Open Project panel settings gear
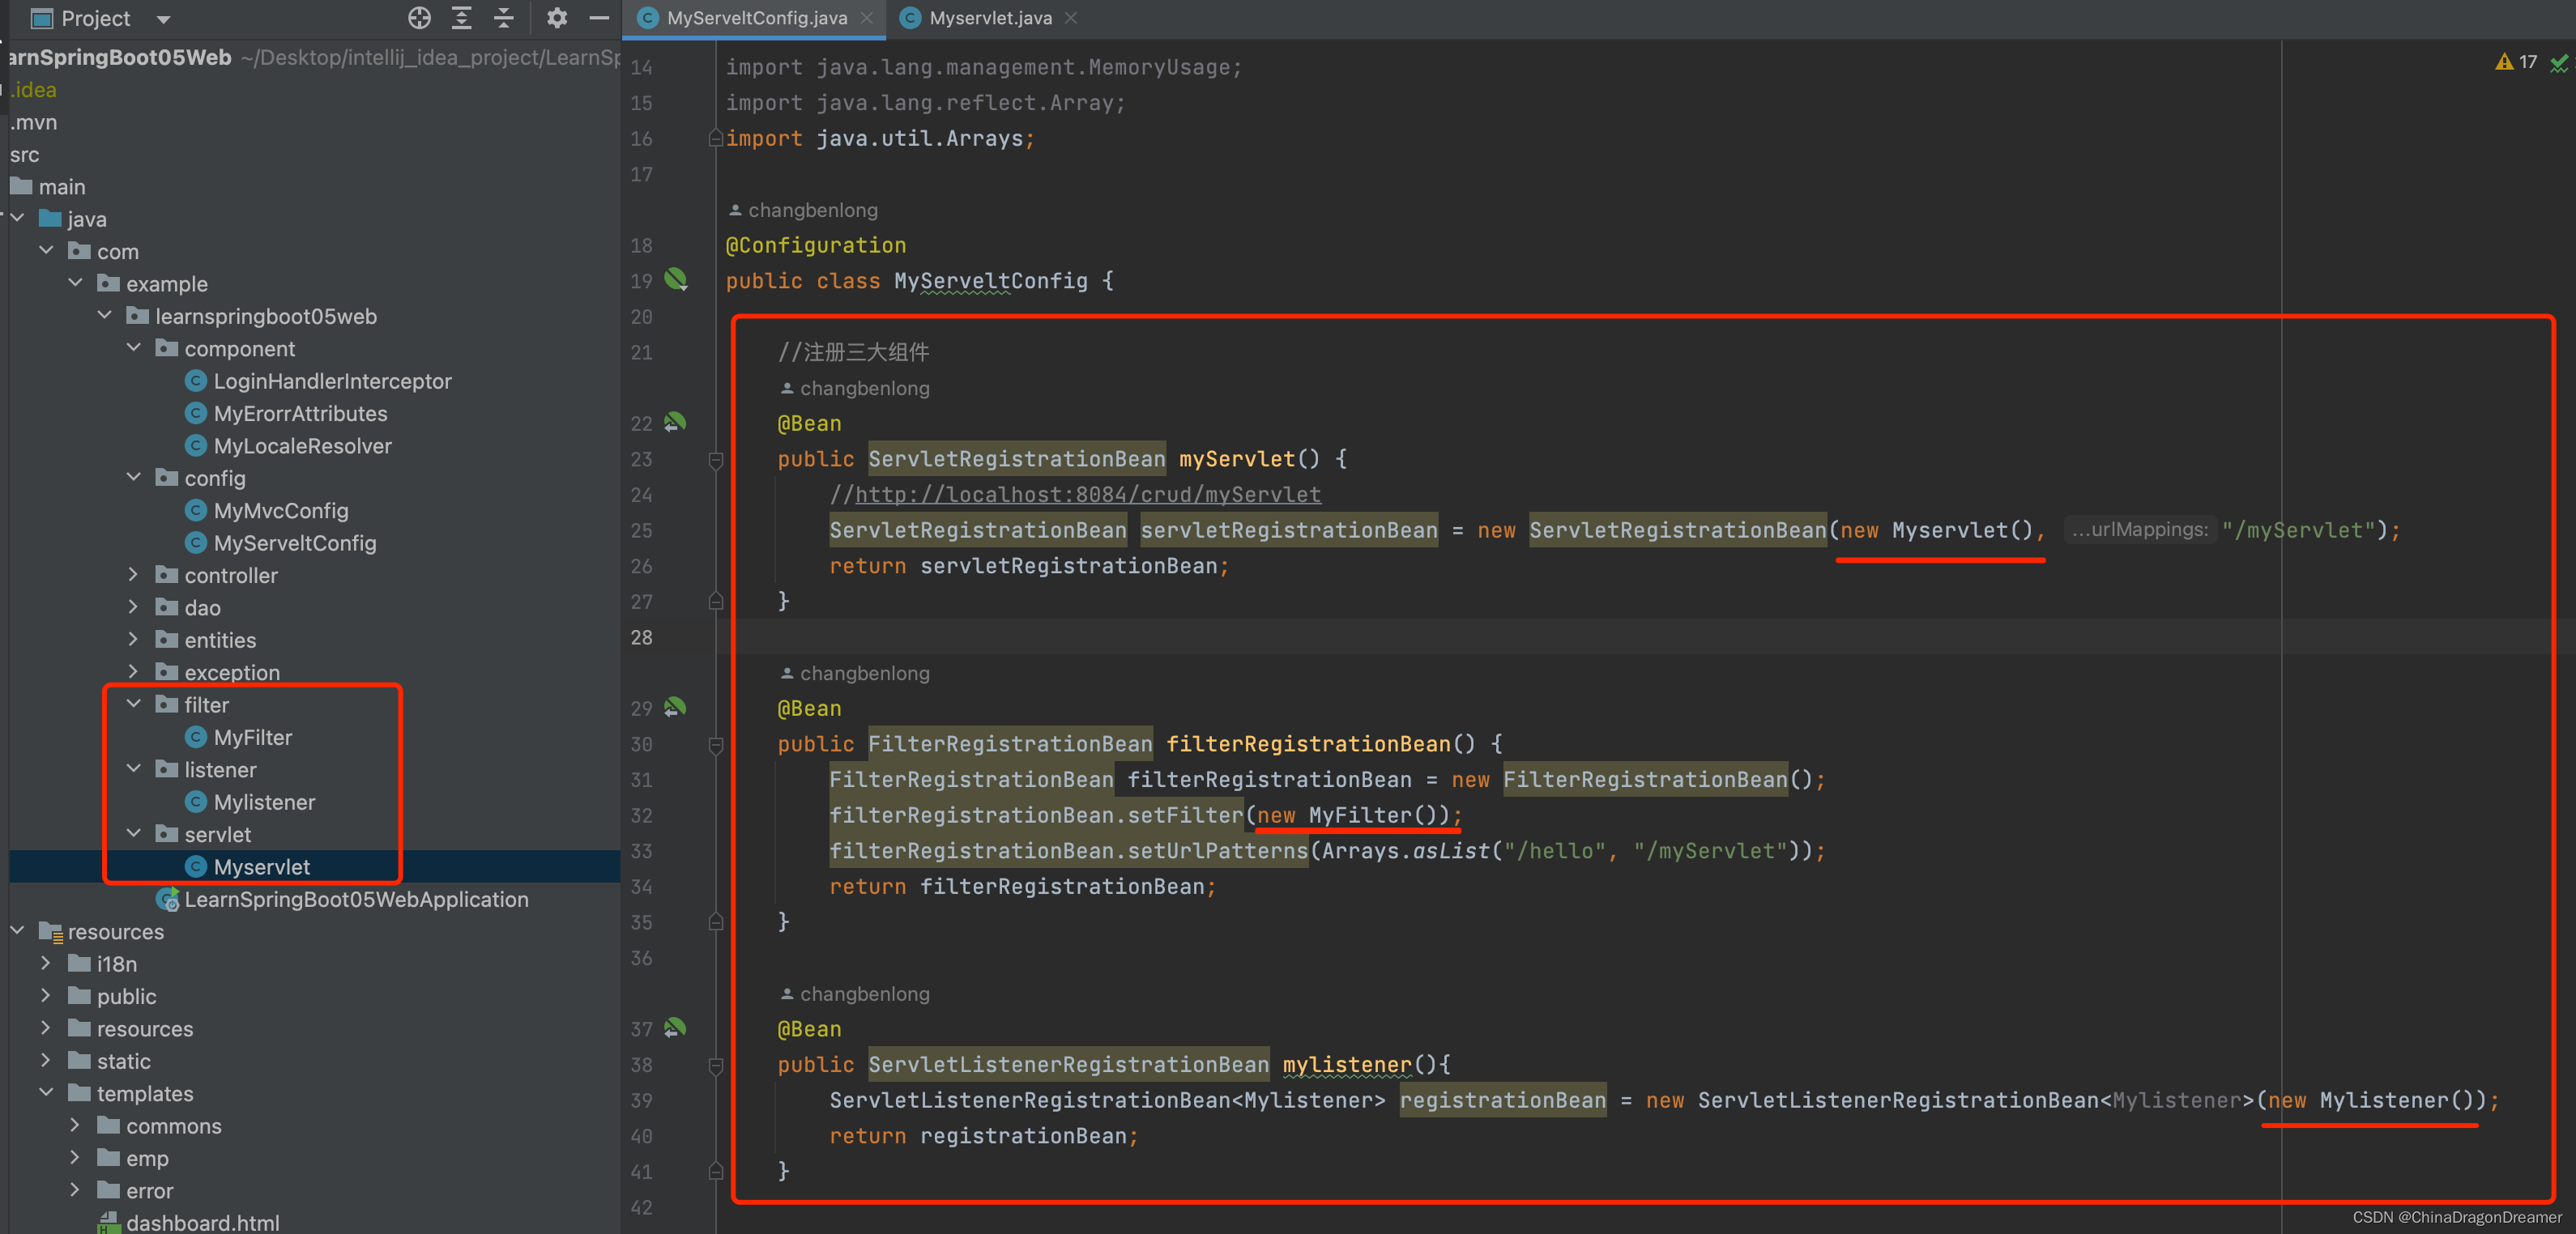This screenshot has width=2576, height=1234. pyautogui.click(x=557, y=18)
